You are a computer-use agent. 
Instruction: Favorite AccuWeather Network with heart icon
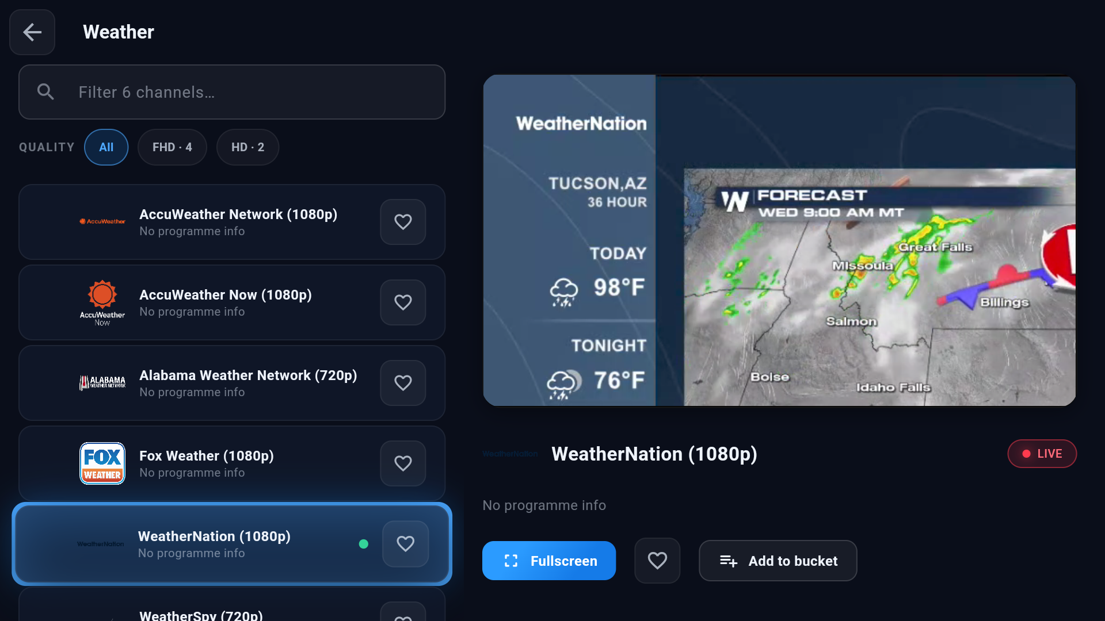point(403,222)
